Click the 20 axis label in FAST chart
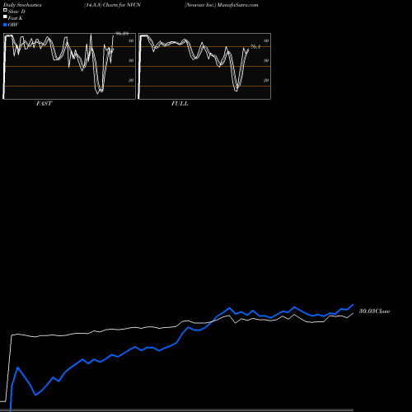The width and height of the screenshot is (412, 412). pos(131,81)
